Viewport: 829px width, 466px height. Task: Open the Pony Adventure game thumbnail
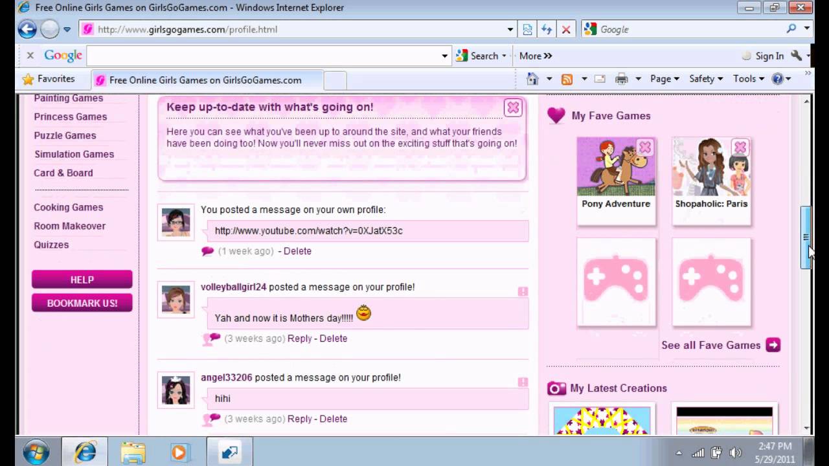pos(616,166)
